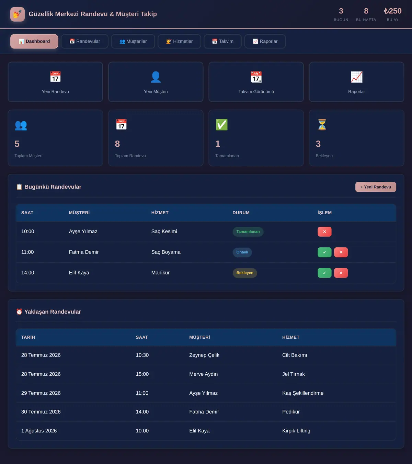Click the Bekleyen status badge
This screenshot has width=412, height=464.
tap(245, 273)
